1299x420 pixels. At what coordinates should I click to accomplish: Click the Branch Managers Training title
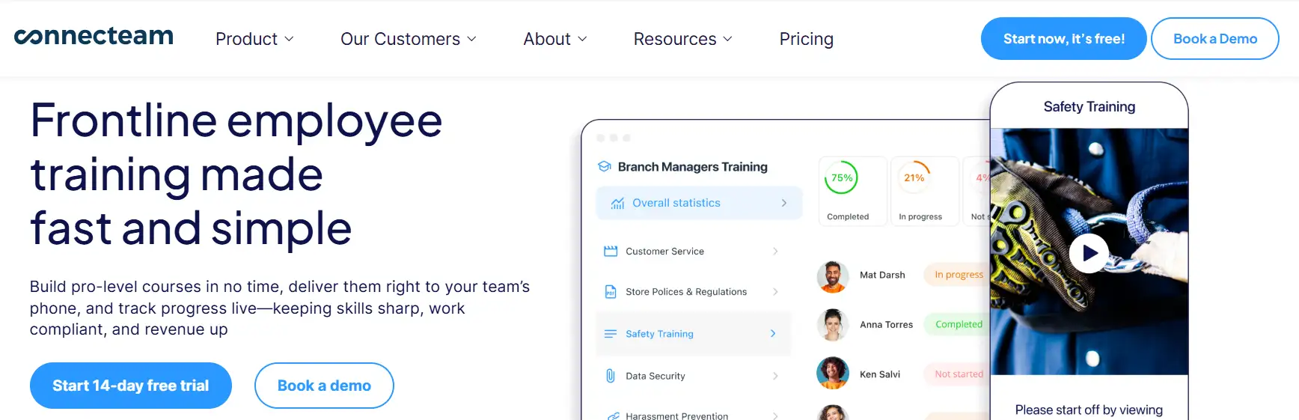(692, 166)
